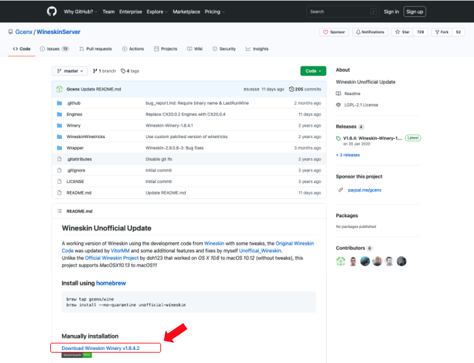The height and width of the screenshot is (363, 474).
Task: Expand the Explore dropdown
Action: pos(157,12)
